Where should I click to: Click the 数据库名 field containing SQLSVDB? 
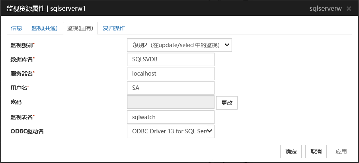(170, 59)
